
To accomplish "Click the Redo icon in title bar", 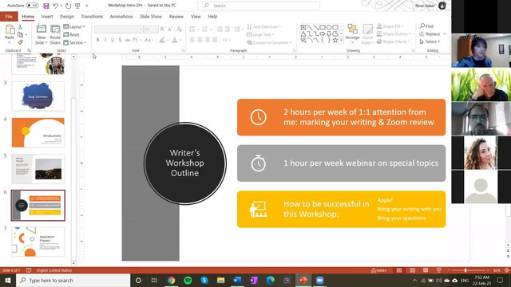I will (x=68, y=6).
